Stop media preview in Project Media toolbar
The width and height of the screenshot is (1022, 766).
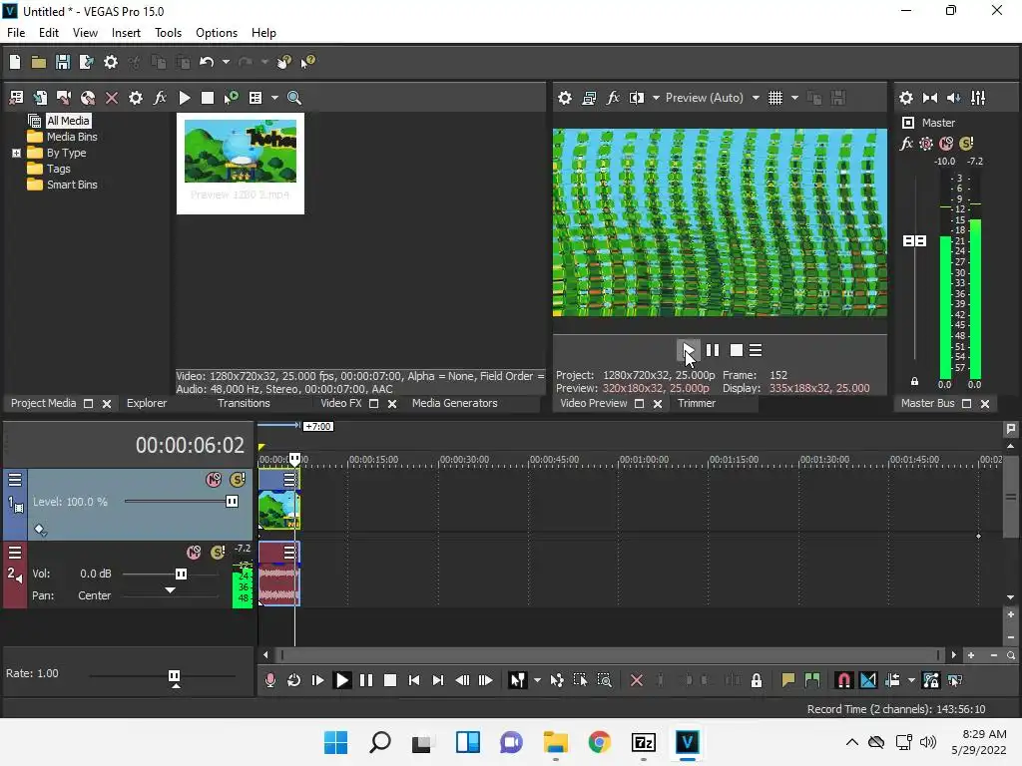tap(208, 98)
